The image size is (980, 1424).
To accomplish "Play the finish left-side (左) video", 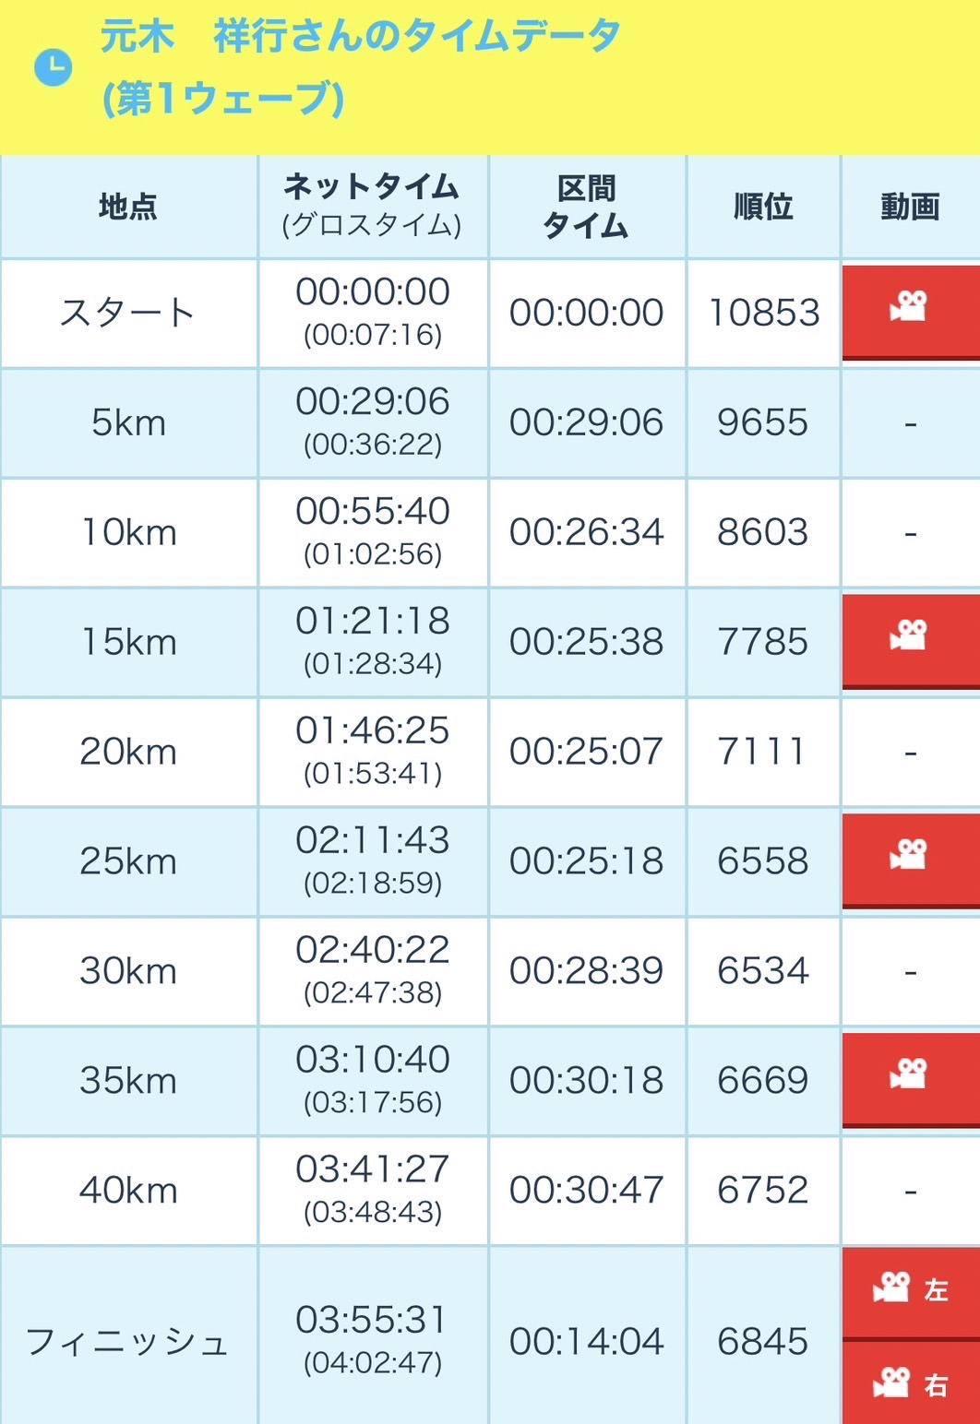I will [x=910, y=1289].
